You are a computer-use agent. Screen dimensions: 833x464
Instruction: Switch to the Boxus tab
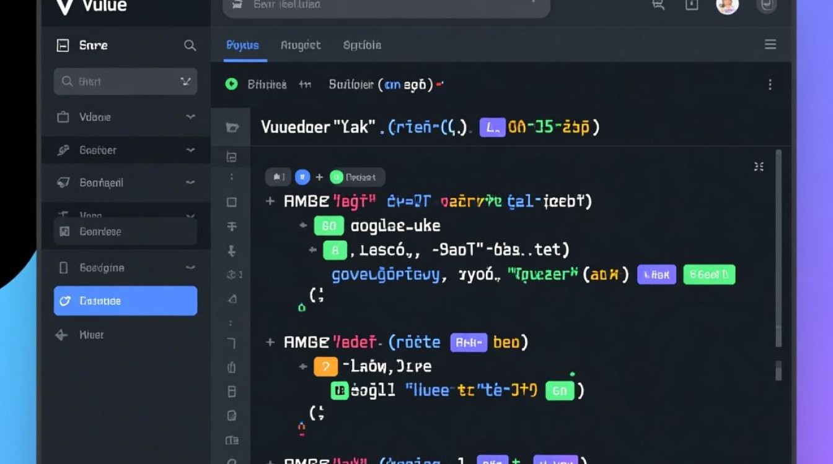[x=242, y=45]
